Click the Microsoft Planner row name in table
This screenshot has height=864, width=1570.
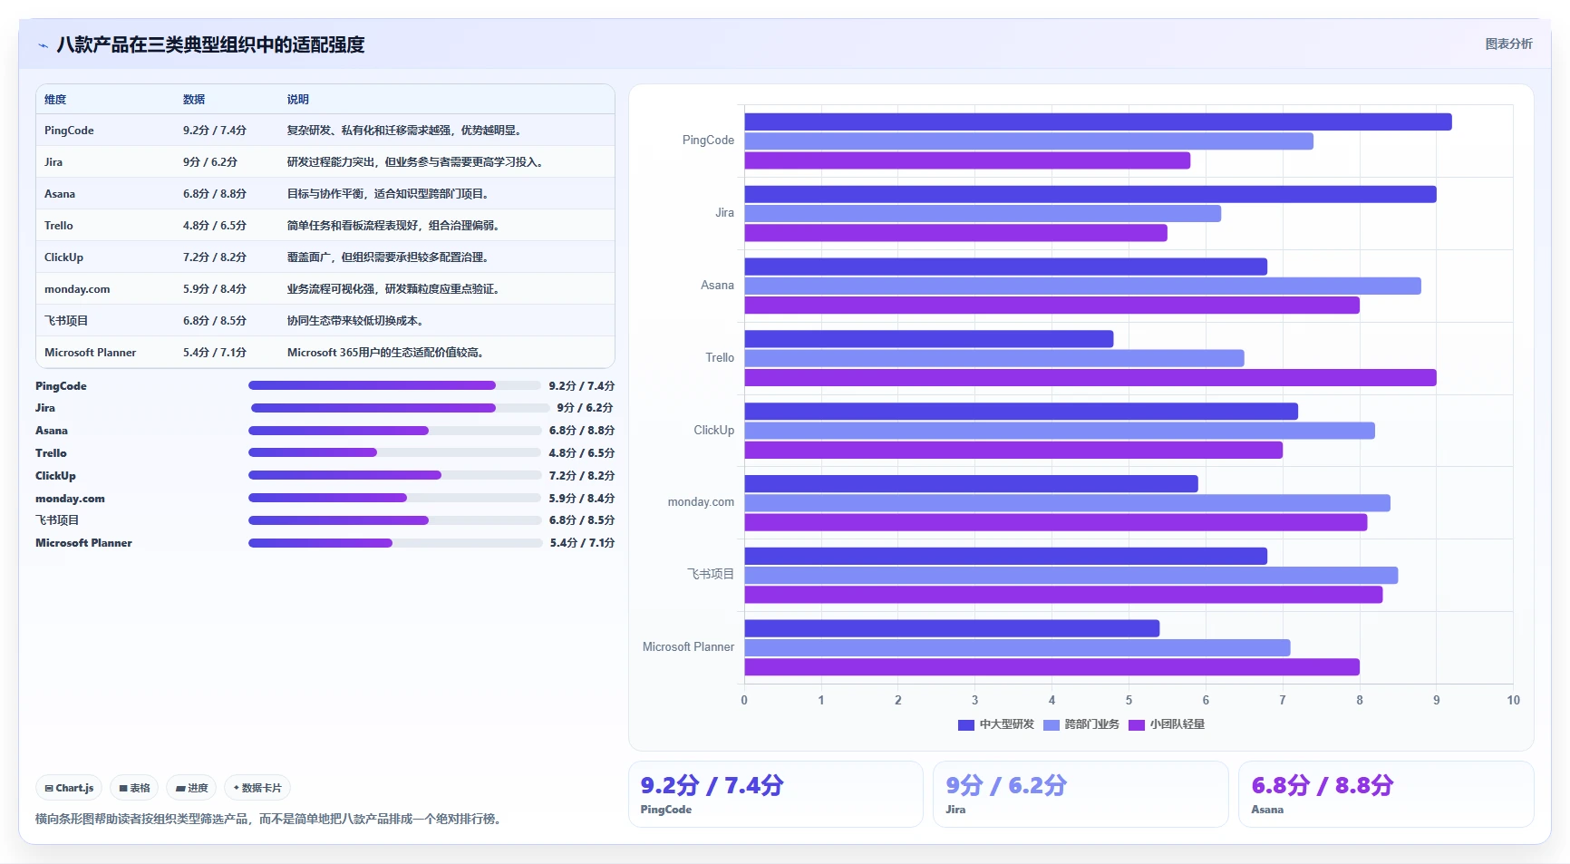tap(91, 353)
